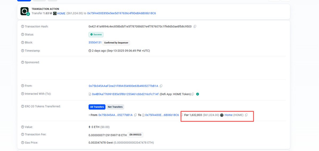The height and width of the screenshot is (151, 319).
Task: Click the contract icon before 0x75FA430E...6B06b18C6
Action: click(143, 115)
